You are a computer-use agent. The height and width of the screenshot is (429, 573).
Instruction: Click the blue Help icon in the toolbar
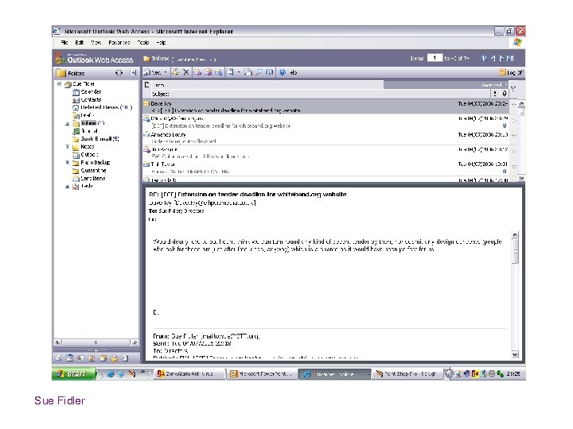point(282,72)
